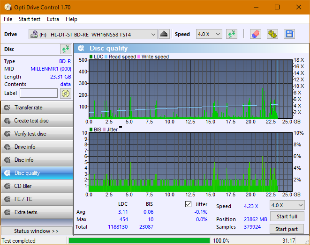Click the disc Label input field

click(38, 93)
